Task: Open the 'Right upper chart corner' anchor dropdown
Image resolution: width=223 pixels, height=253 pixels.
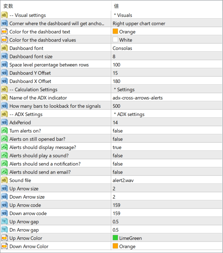Action: pyautogui.click(x=139, y=23)
